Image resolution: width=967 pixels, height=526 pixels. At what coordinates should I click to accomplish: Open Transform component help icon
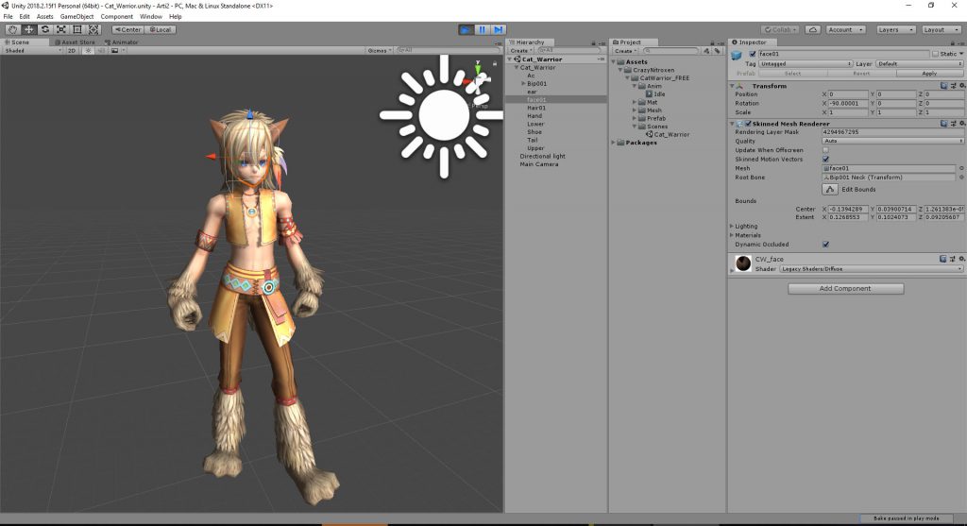tap(943, 86)
